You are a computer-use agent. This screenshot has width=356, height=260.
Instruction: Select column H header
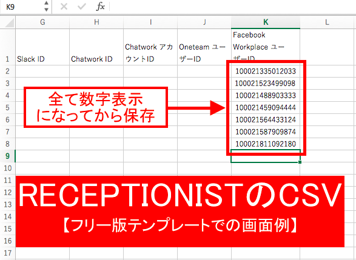(x=96, y=22)
